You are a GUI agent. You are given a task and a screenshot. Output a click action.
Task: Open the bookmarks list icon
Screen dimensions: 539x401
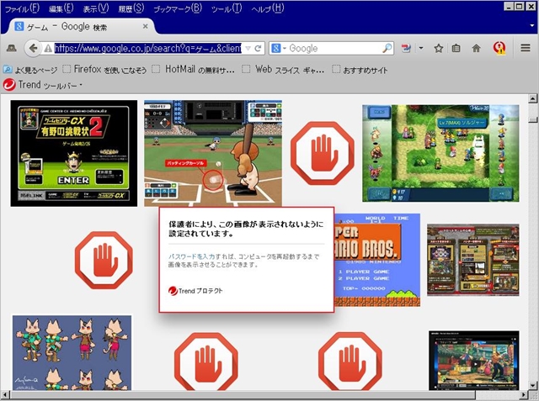(x=456, y=49)
